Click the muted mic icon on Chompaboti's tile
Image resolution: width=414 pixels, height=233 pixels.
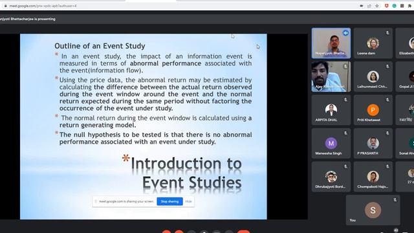(387, 166)
